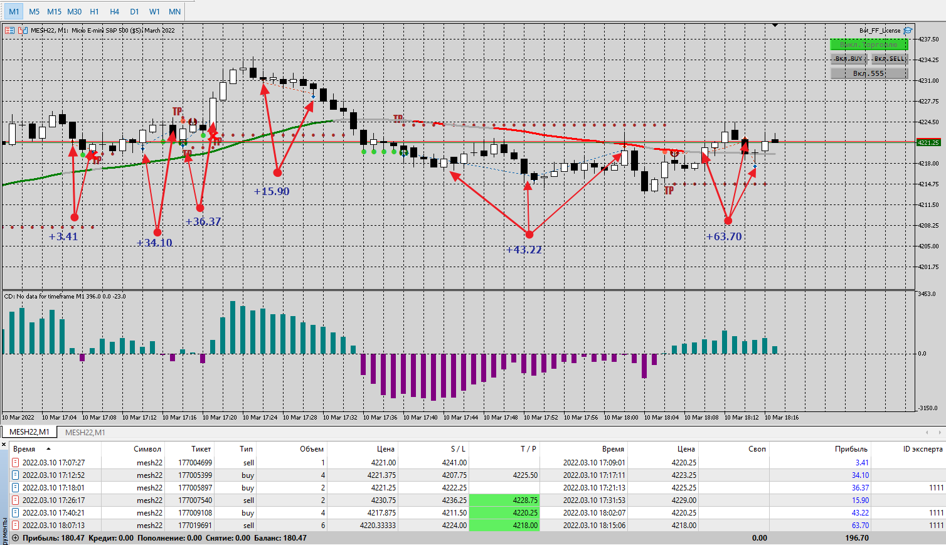
Task: Click the current price label 4221.25 on the price scale
Action: click(928, 142)
